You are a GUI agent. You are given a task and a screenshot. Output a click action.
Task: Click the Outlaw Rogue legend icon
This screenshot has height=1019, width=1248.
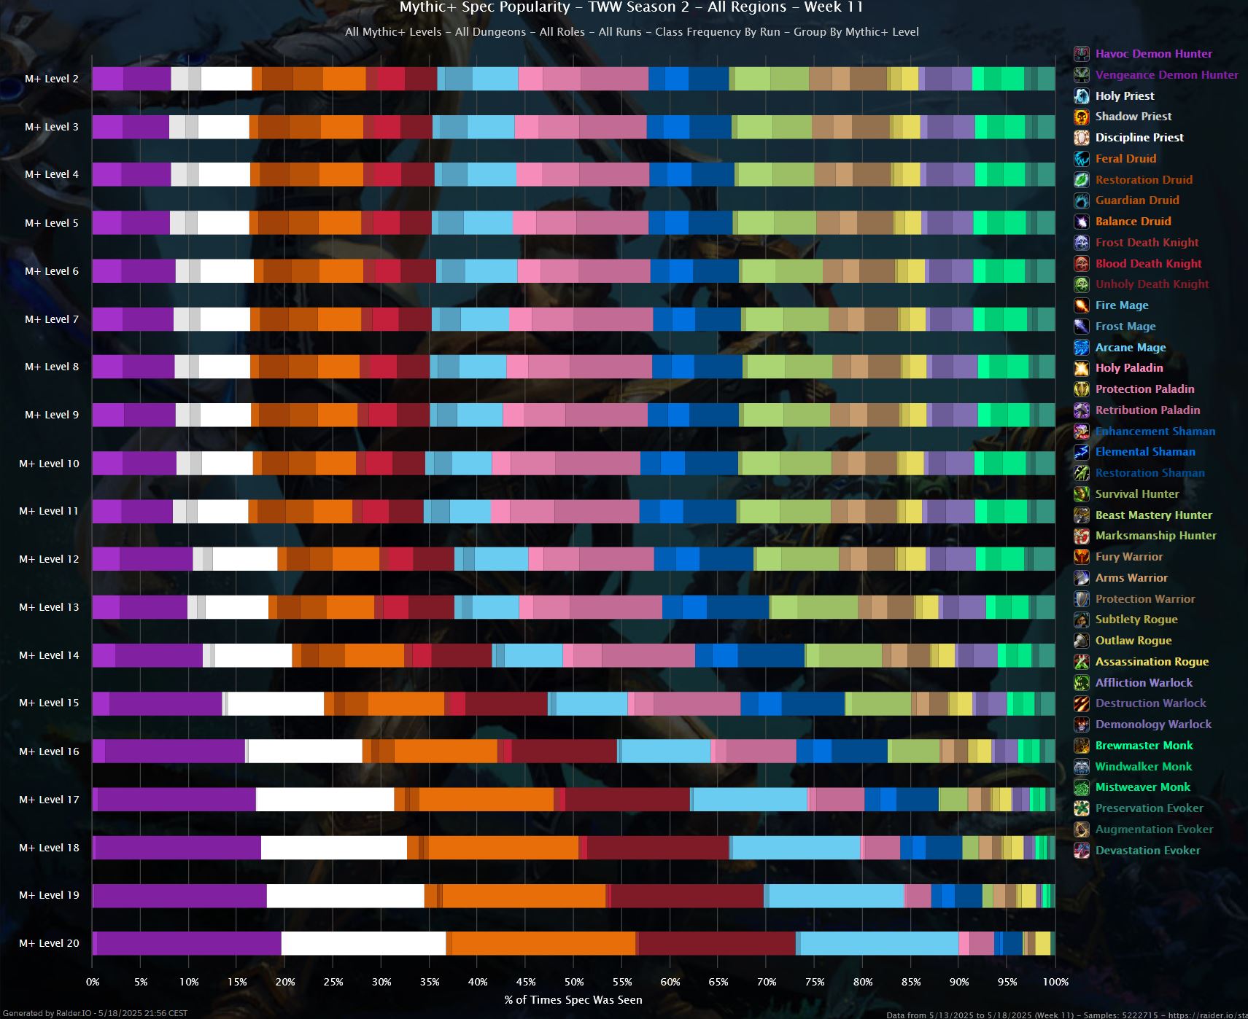click(1082, 641)
